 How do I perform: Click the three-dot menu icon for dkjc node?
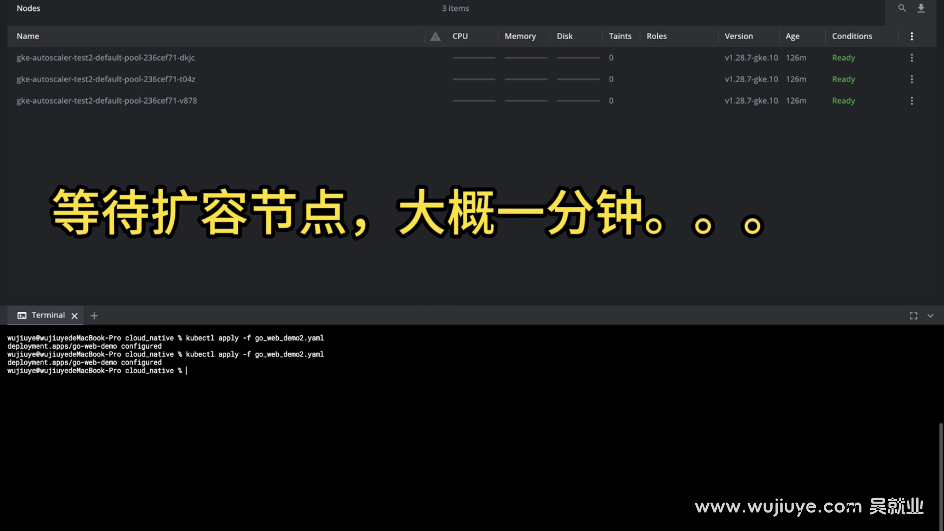pos(912,58)
